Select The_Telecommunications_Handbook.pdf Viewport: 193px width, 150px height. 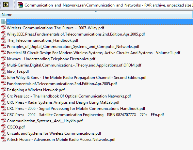coord(42,40)
